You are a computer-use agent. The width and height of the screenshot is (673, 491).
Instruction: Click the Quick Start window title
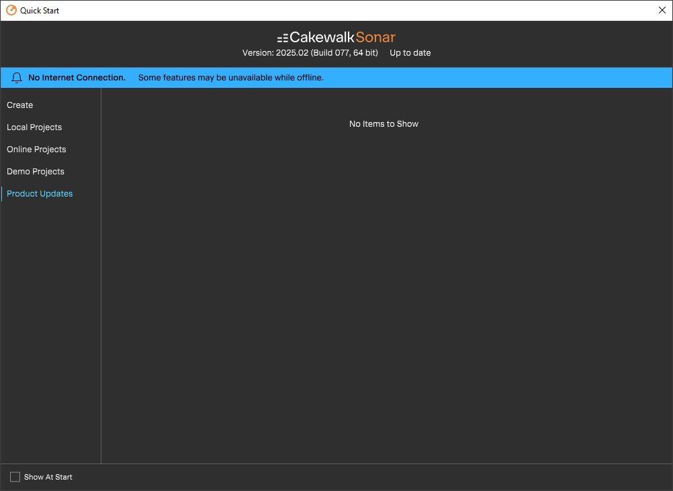pyautogui.click(x=40, y=10)
